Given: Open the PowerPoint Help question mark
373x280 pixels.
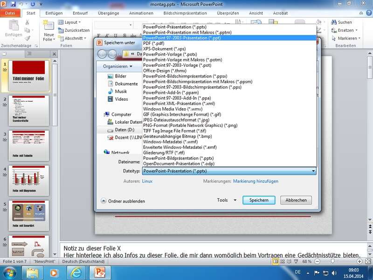Looking at the screenshot, I should click(x=369, y=13).
